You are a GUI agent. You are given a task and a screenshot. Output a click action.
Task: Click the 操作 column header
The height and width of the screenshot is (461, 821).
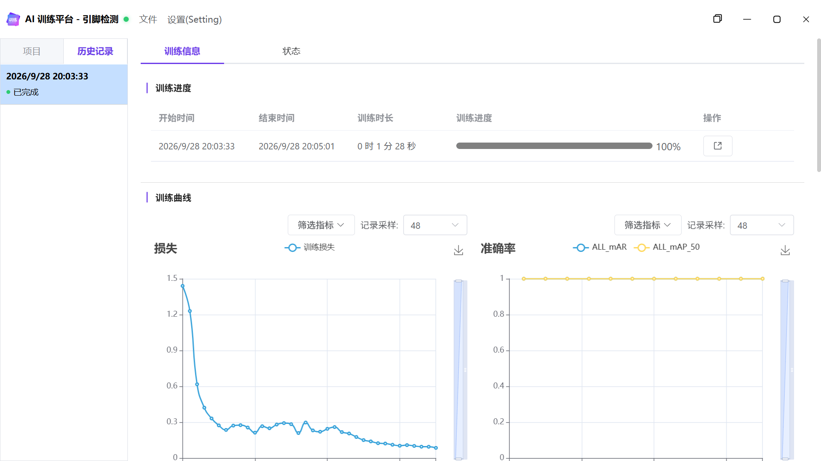(x=712, y=118)
